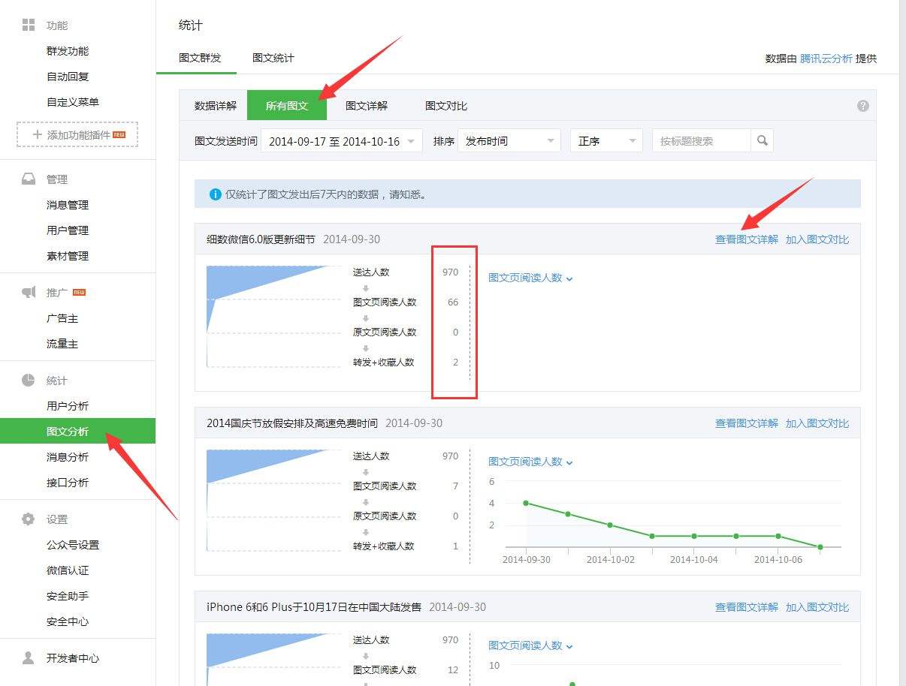This screenshot has width=906, height=686.
Task: Click the NEW badge next to 推广
Action: pos(79,292)
